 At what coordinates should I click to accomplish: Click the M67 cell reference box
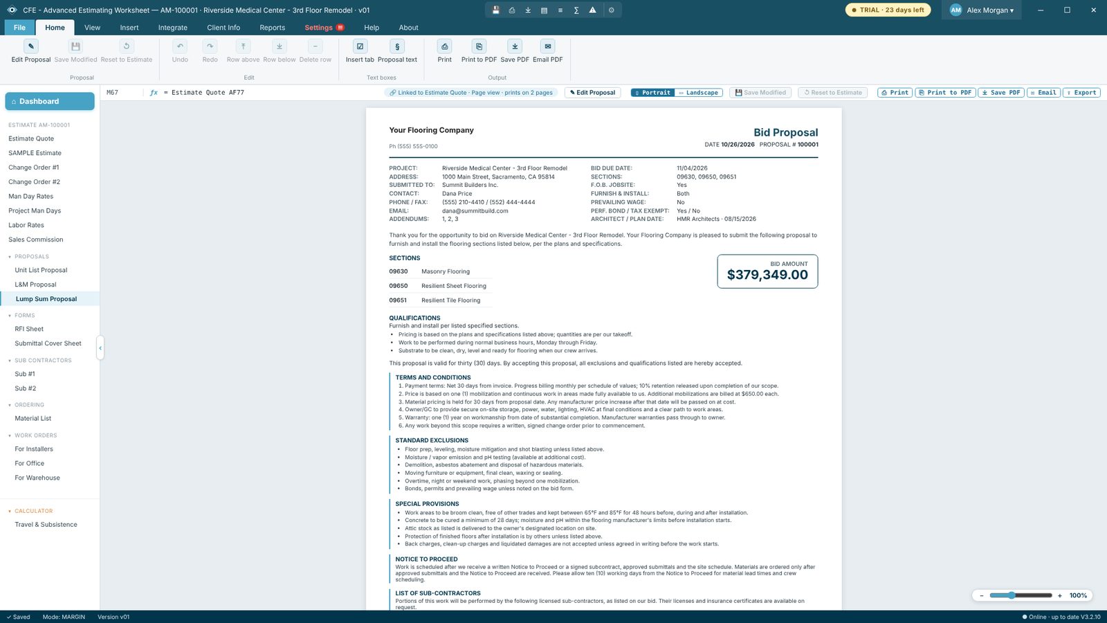pos(122,93)
